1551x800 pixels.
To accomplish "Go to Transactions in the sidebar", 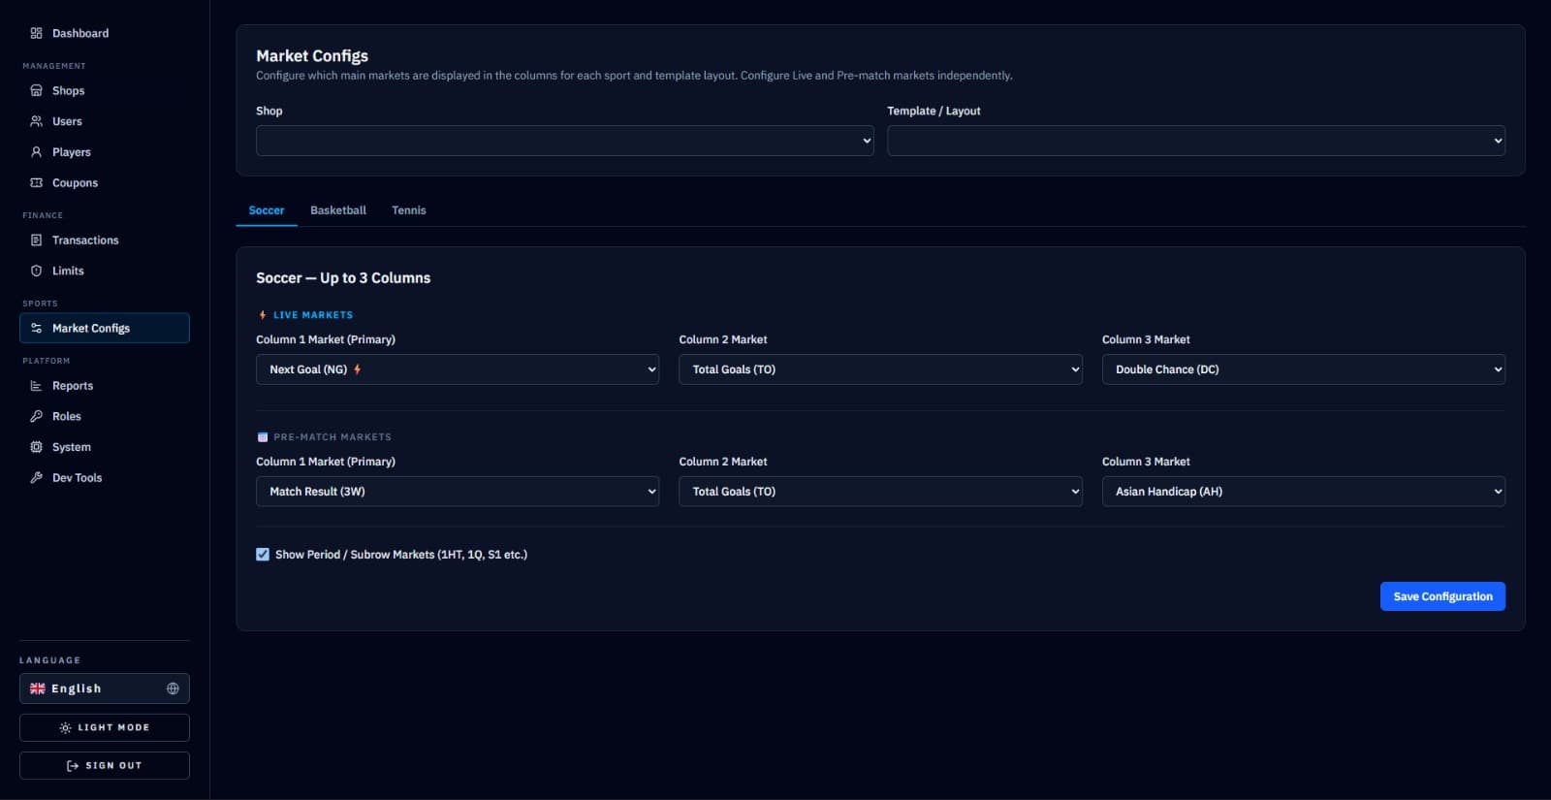I will [105, 240].
